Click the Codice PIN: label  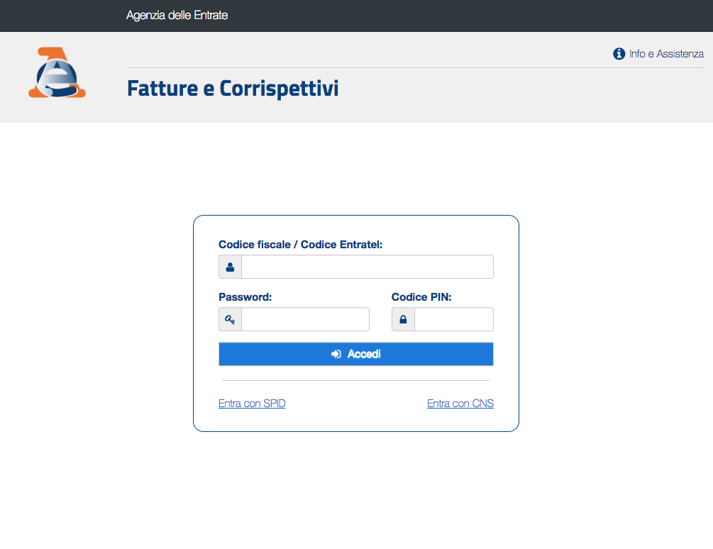pos(421,297)
